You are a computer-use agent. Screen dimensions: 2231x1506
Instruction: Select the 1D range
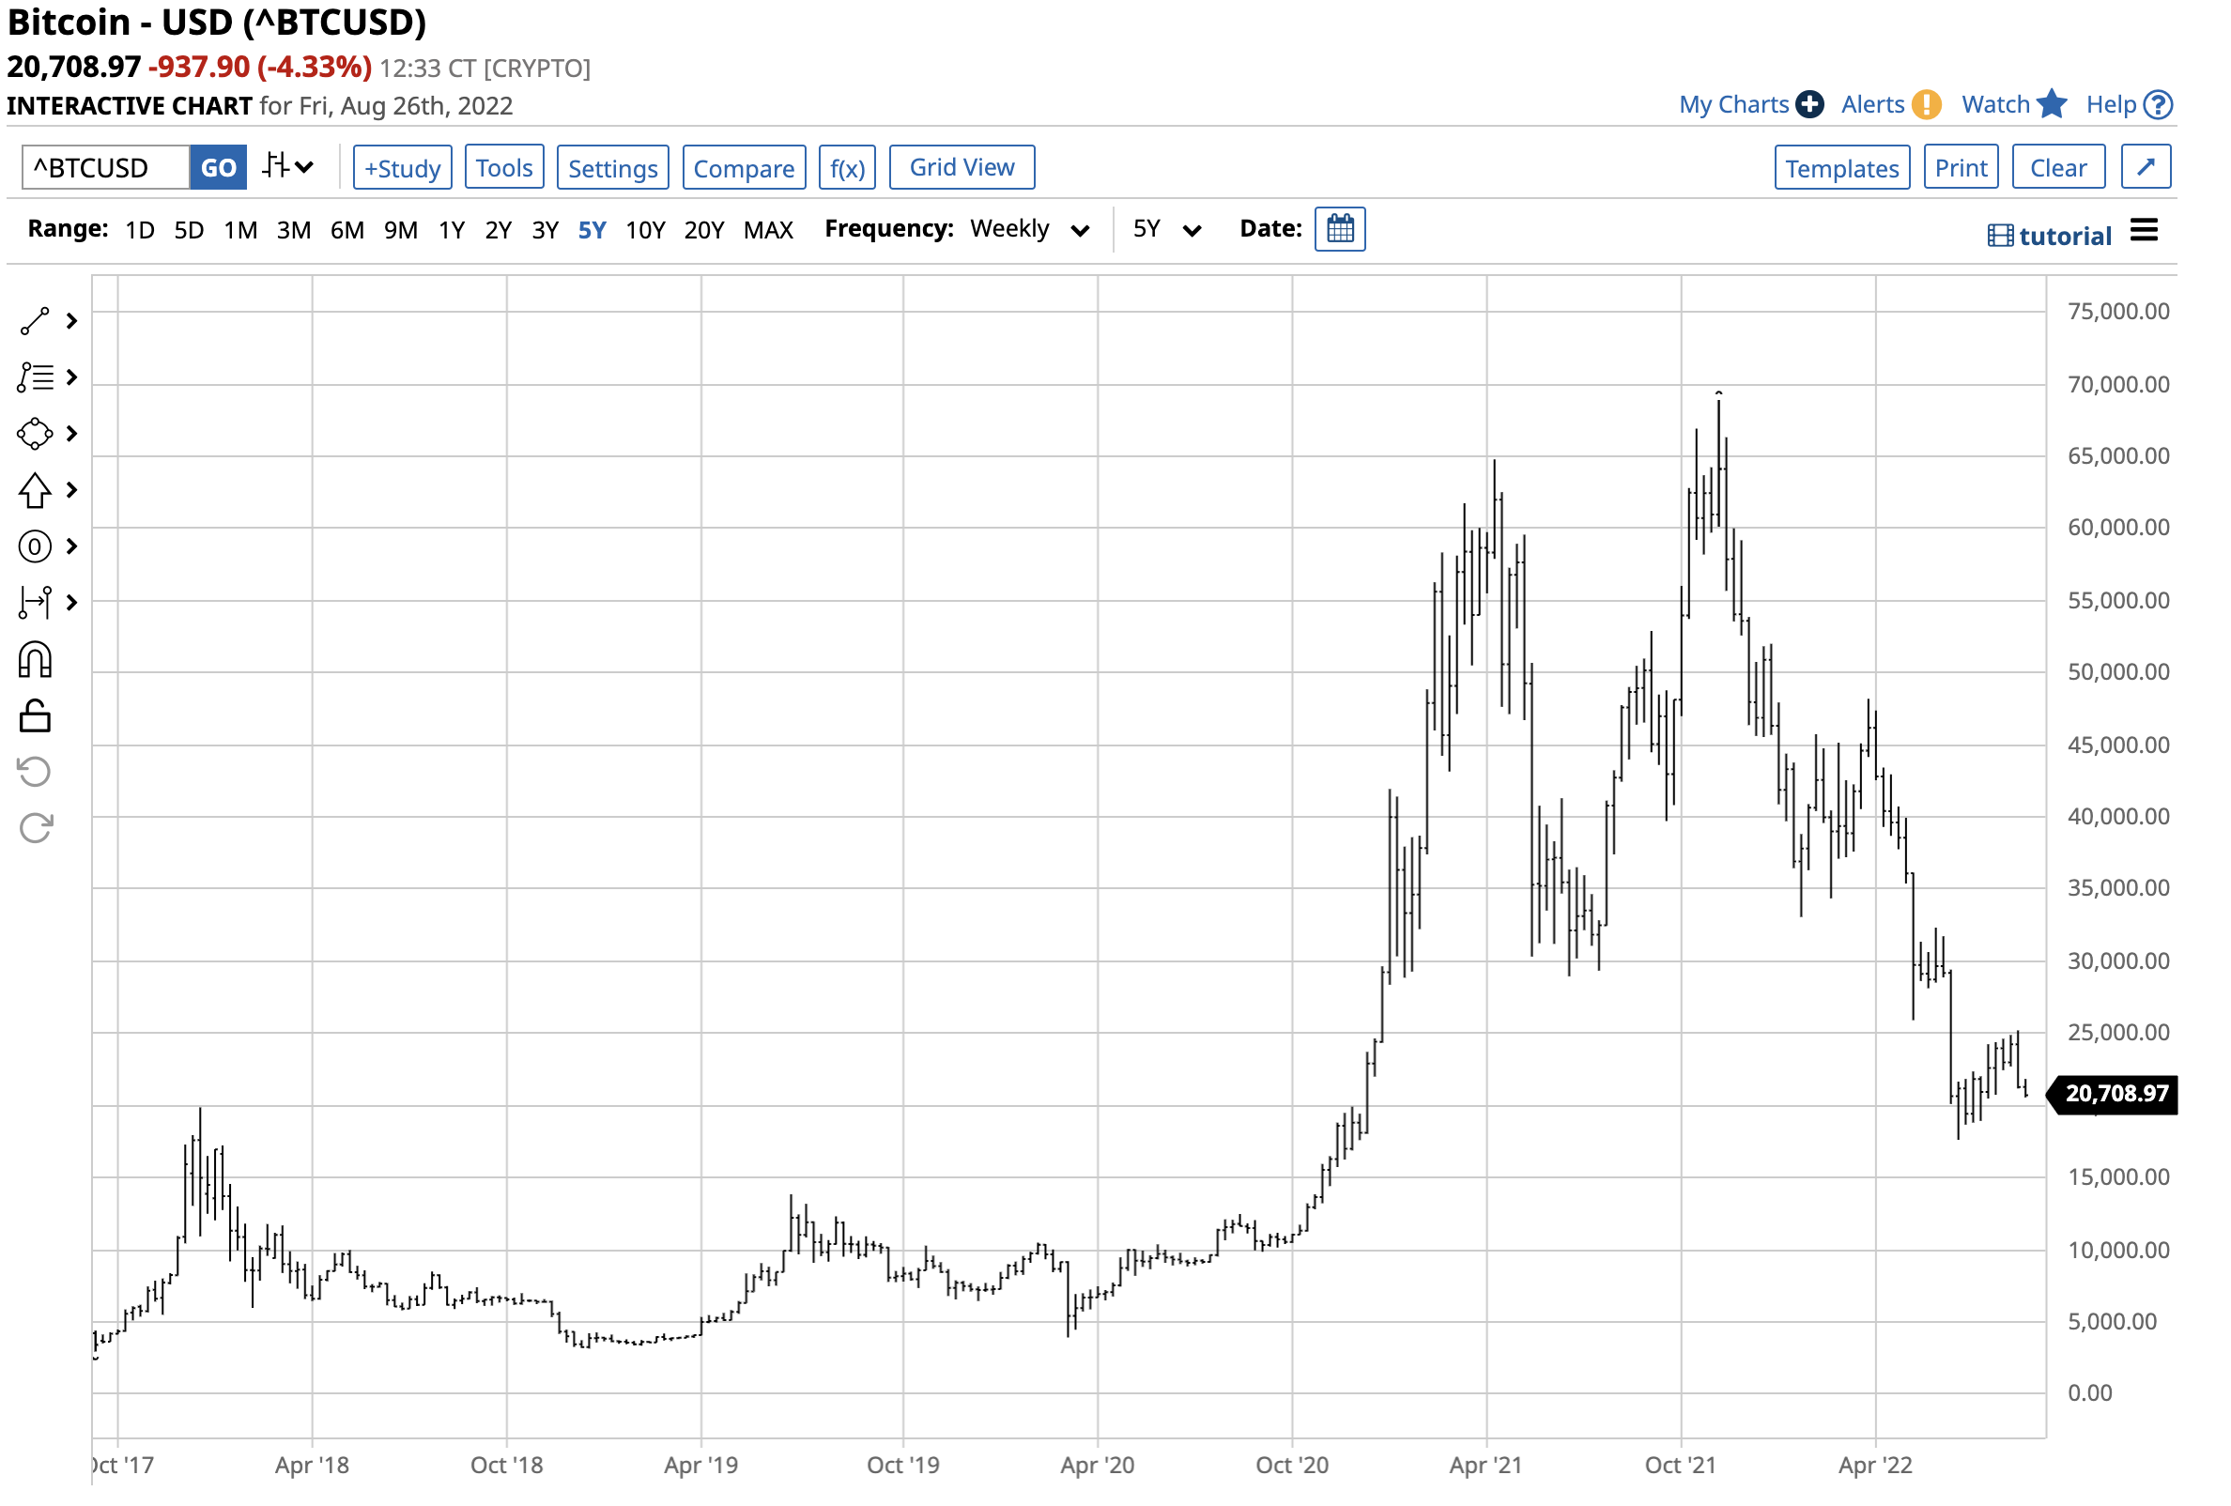tap(140, 229)
